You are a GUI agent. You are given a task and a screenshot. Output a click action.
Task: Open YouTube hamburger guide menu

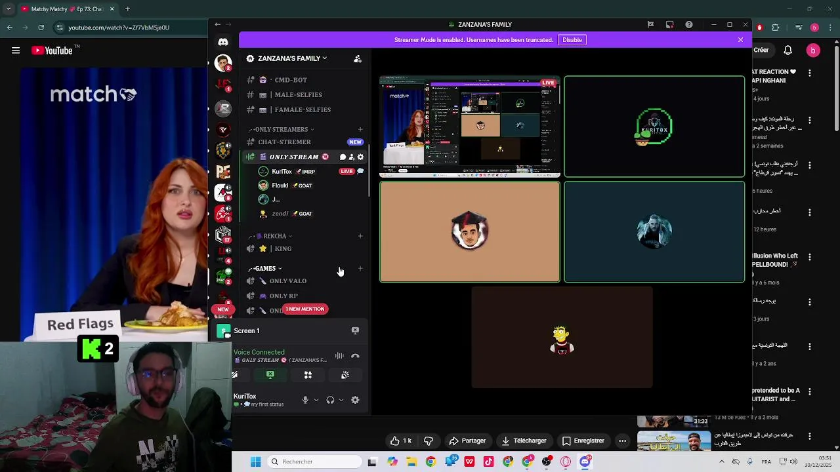pos(16,50)
